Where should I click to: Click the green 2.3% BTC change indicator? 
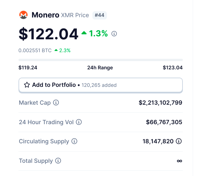point(62,51)
